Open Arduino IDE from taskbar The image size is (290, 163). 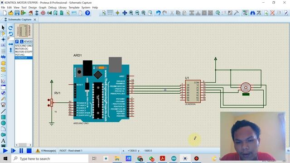click(174, 158)
